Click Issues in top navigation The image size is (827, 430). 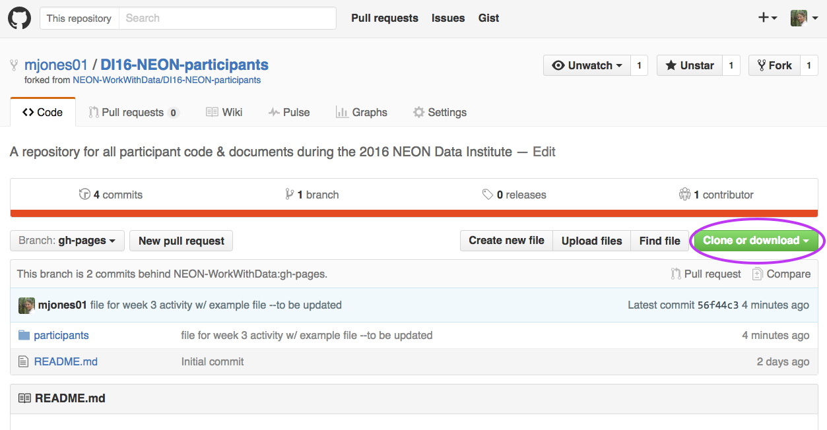tap(448, 18)
